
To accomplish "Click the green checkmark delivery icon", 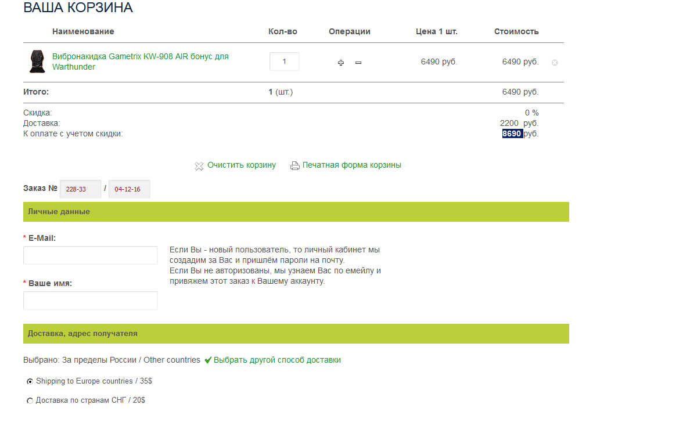I will coord(208,360).
